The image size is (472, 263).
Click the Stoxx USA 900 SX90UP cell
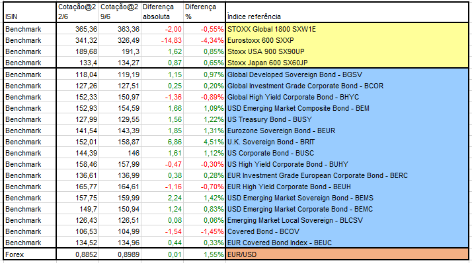347,51
